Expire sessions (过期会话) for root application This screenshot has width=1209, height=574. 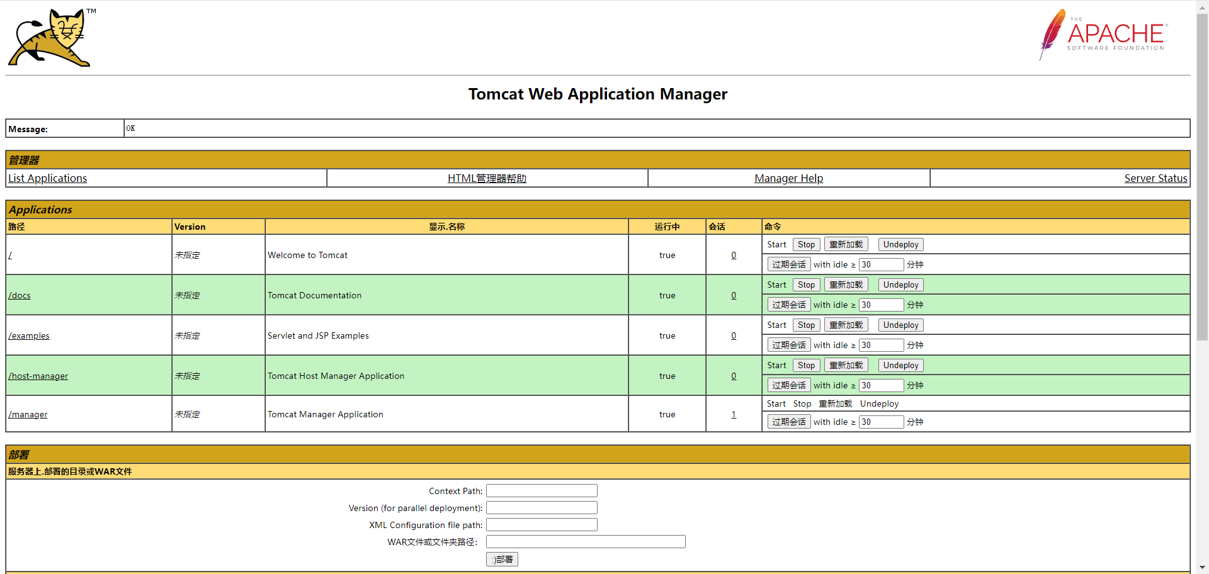tap(789, 264)
